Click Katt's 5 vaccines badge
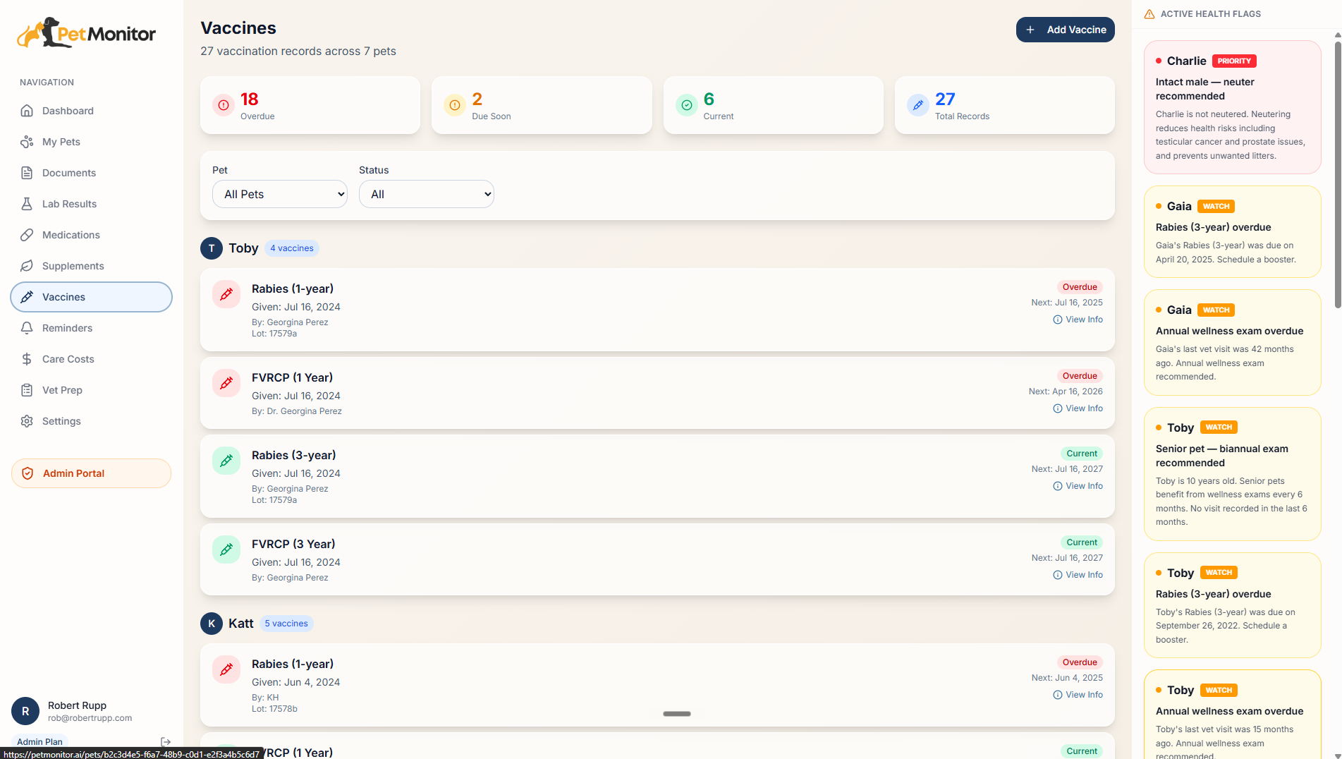Viewport: 1342px width, 759px height. coord(286,624)
